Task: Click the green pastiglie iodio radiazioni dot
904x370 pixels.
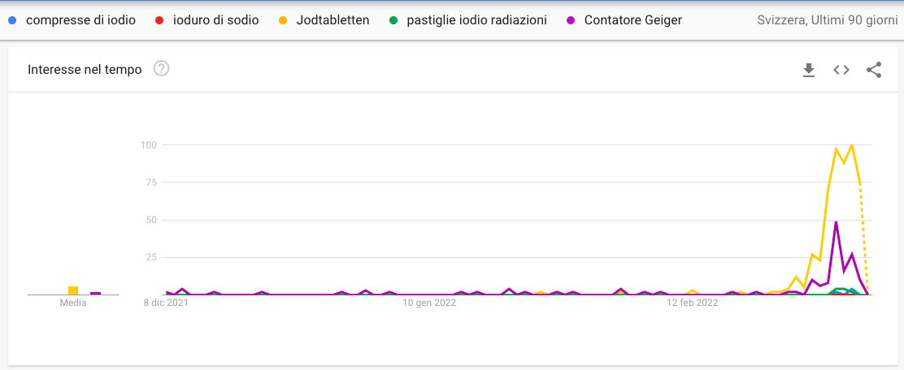Action: pos(393,19)
